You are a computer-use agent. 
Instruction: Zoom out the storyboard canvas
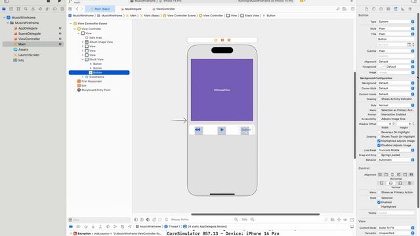pos(236,220)
